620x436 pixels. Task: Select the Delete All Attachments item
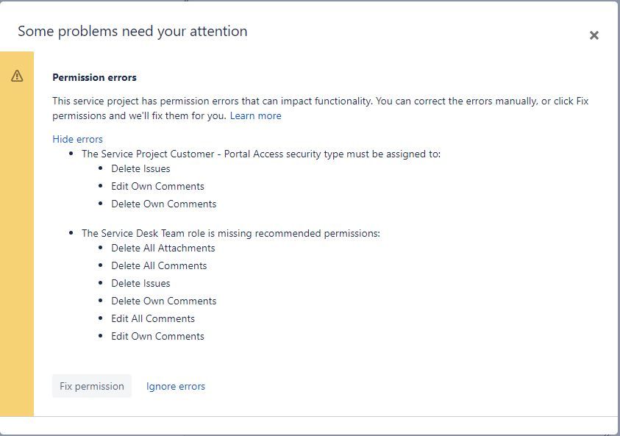163,249
